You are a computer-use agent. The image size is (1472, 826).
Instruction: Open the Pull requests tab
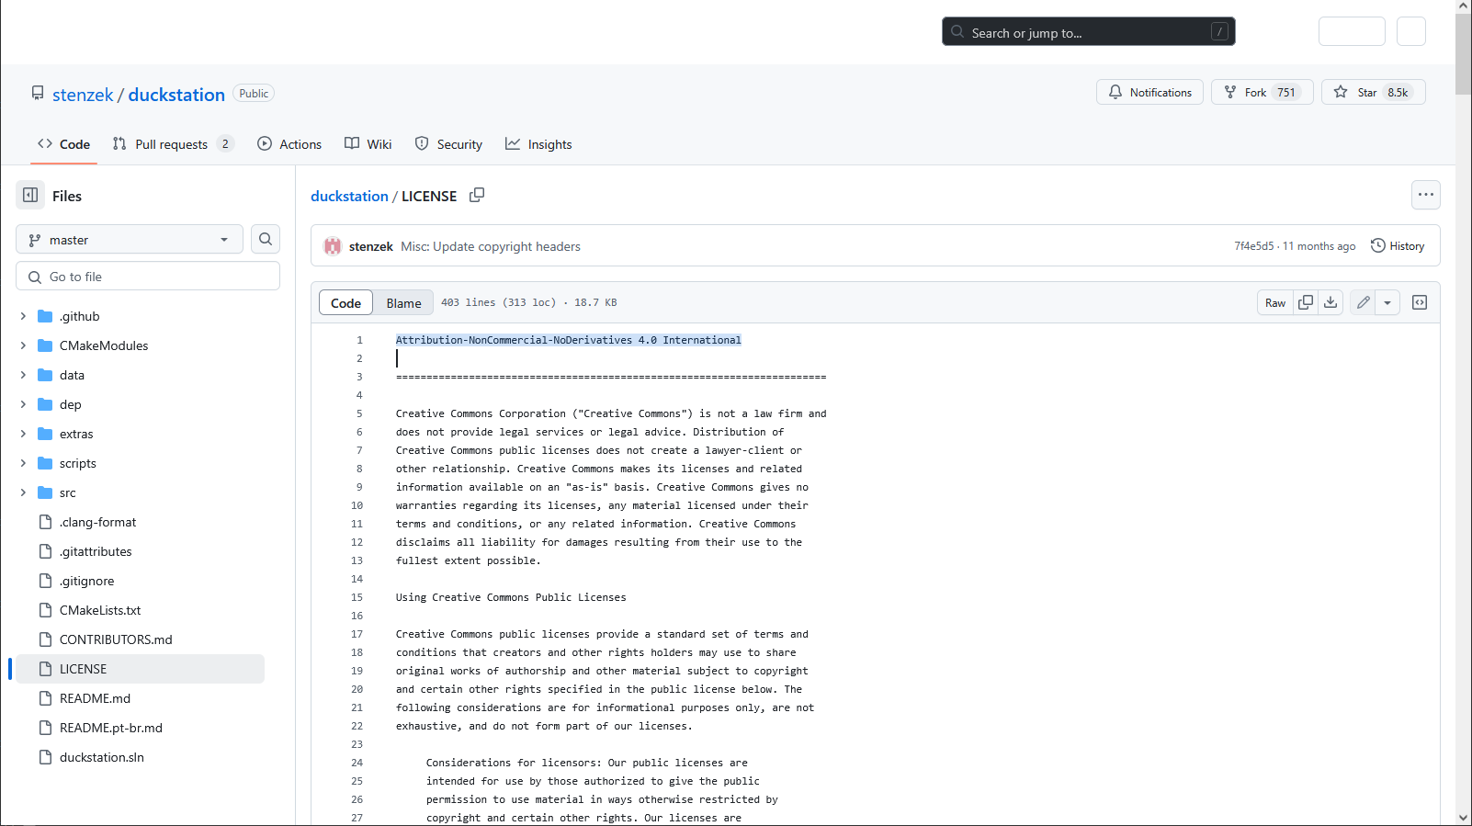[x=174, y=144]
